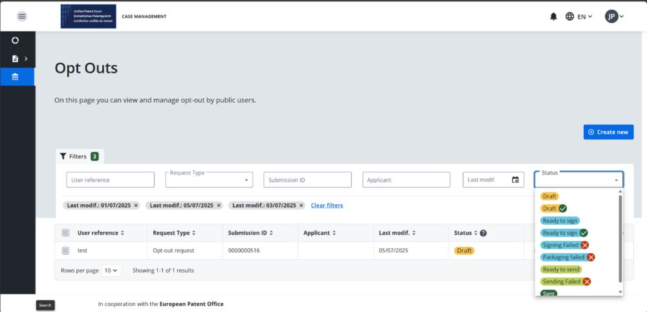Click the Status help question icon
Viewport: 647px width, 312px height.
pos(483,233)
